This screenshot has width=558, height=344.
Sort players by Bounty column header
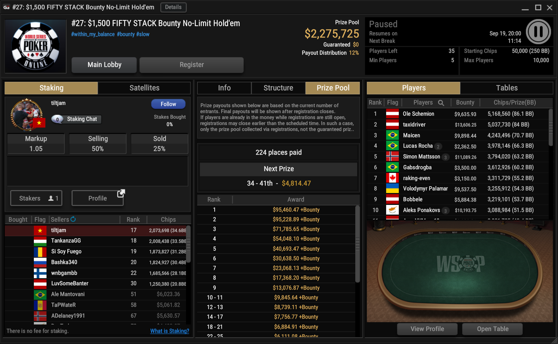pos(465,103)
